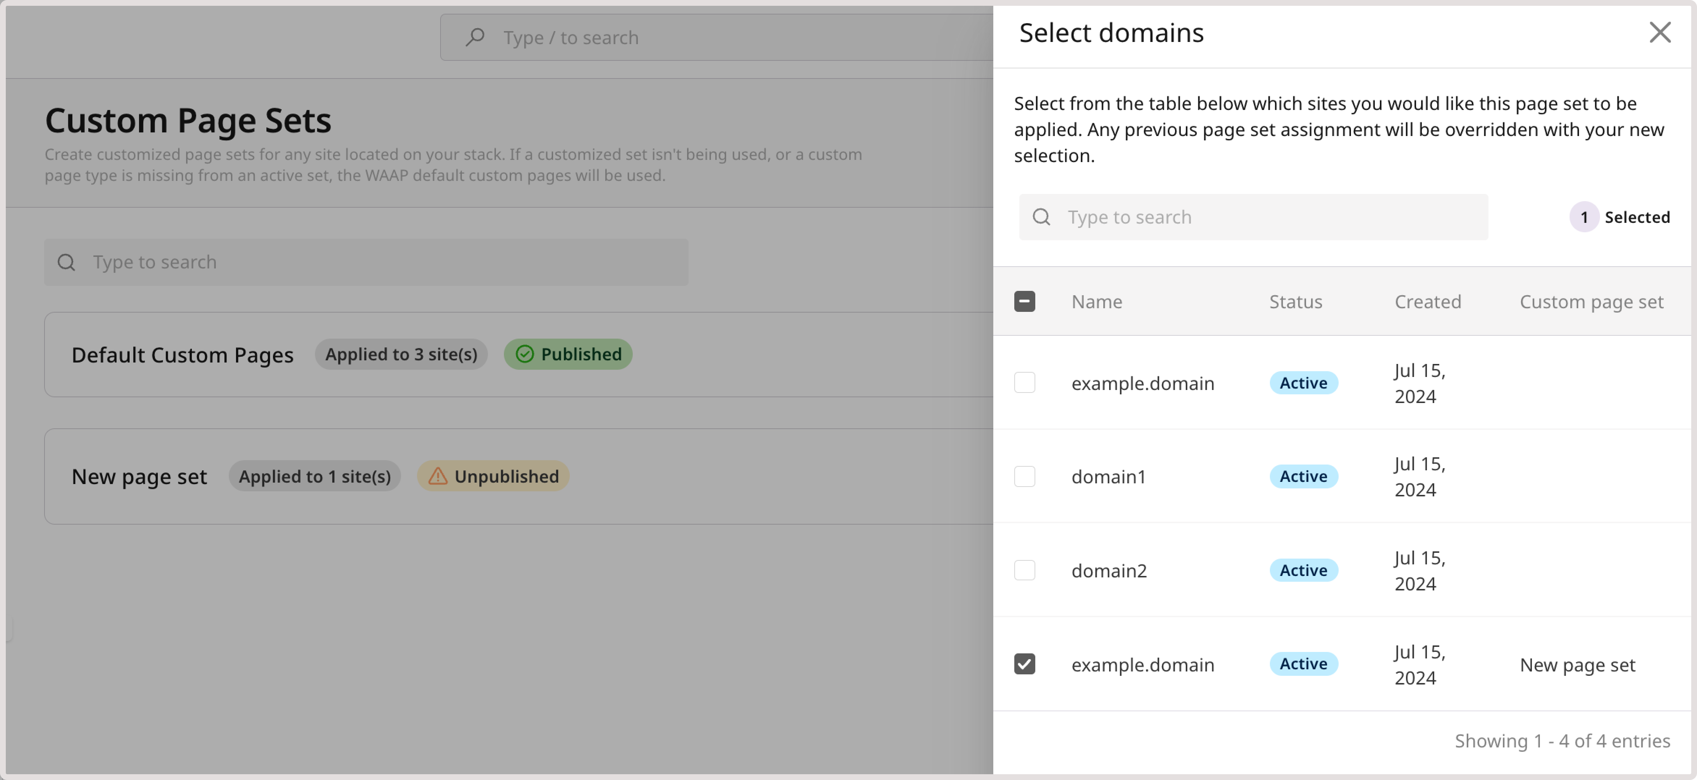Enable the checkbox for domain2
Image resolution: width=1697 pixels, height=780 pixels.
tap(1025, 570)
